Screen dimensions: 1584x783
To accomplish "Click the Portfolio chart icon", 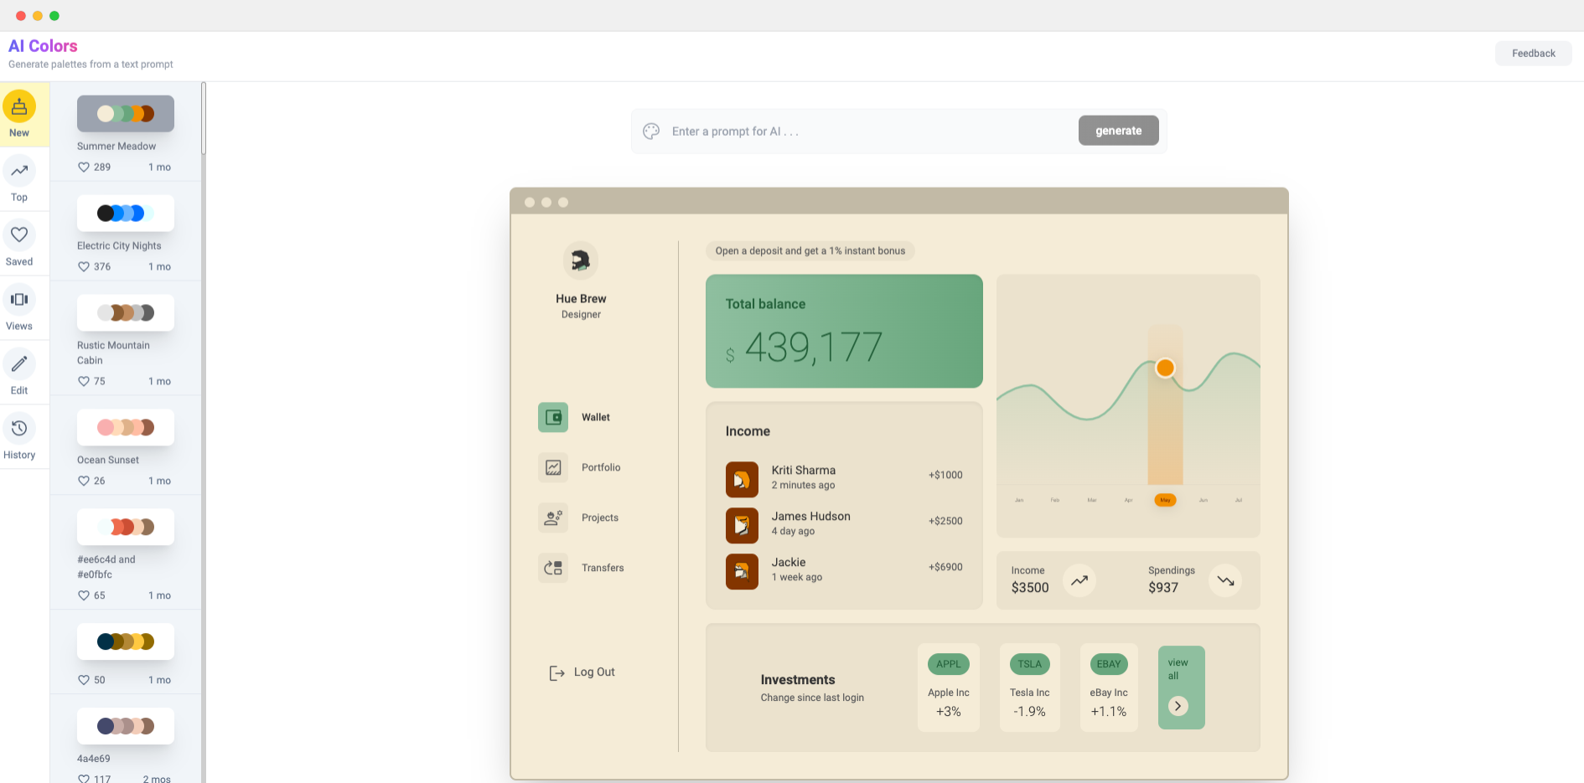I will [x=553, y=467].
